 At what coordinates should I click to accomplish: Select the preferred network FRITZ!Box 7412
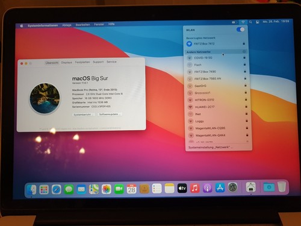tap(216, 43)
